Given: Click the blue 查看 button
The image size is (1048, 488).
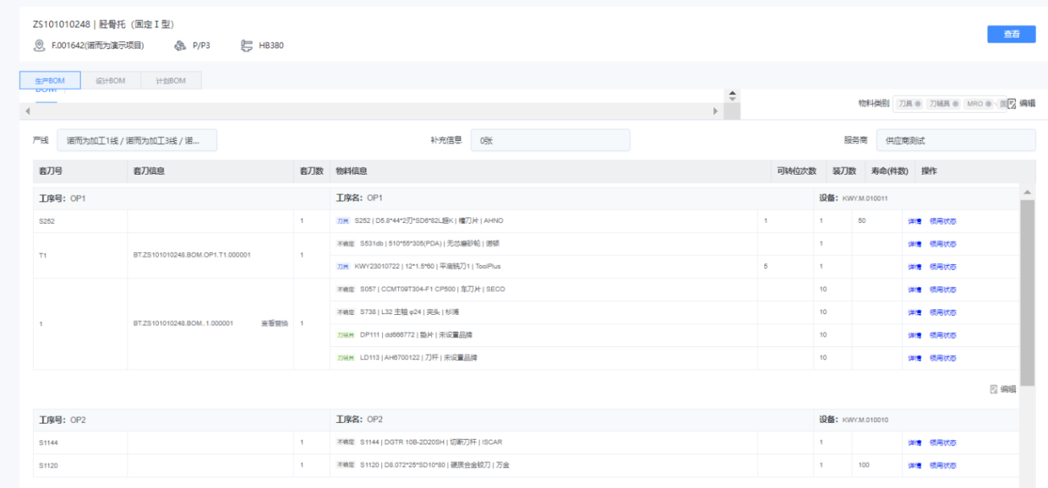Looking at the screenshot, I should tap(1011, 34).
